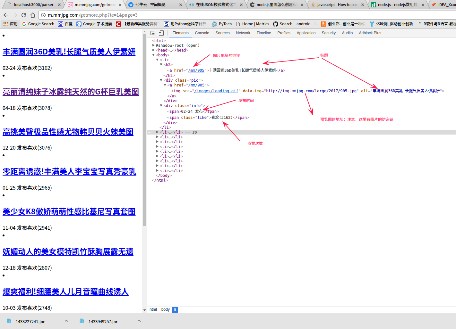This screenshot has width=456, height=329.
Task: Open the 百度 bookmark
Action: click(x=65, y=24)
